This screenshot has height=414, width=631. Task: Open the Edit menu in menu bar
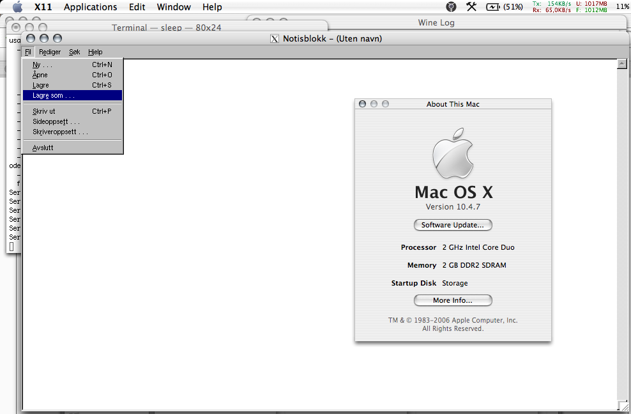137,7
